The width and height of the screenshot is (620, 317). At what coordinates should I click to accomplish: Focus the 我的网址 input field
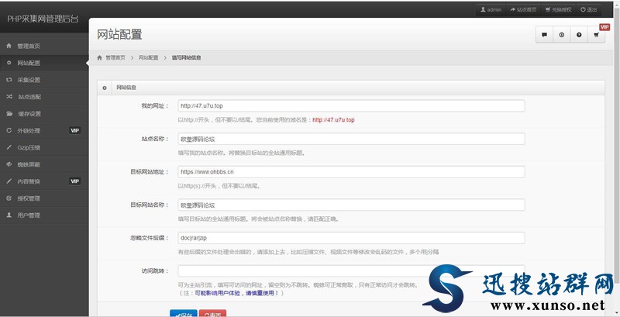(351, 106)
